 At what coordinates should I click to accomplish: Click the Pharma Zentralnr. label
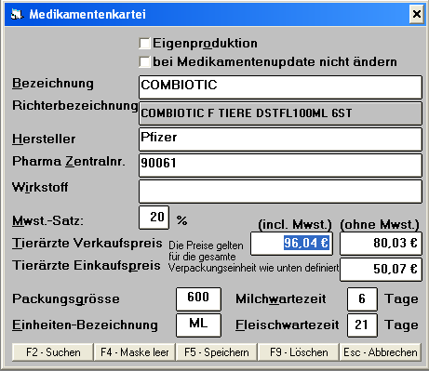(x=69, y=162)
